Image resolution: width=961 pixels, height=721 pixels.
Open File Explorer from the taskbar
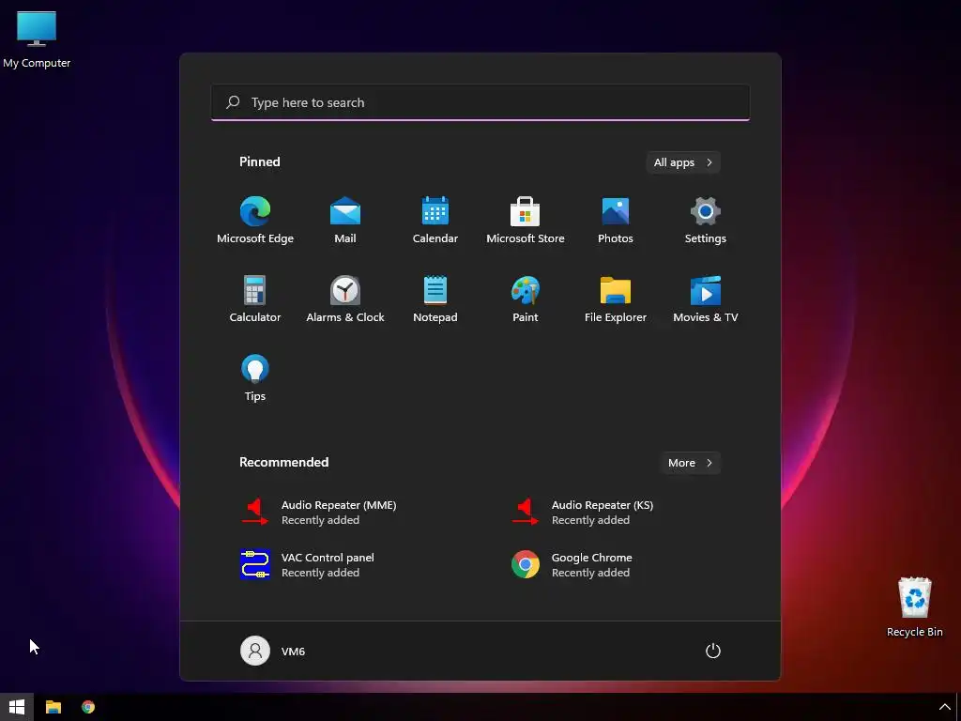[53, 707]
